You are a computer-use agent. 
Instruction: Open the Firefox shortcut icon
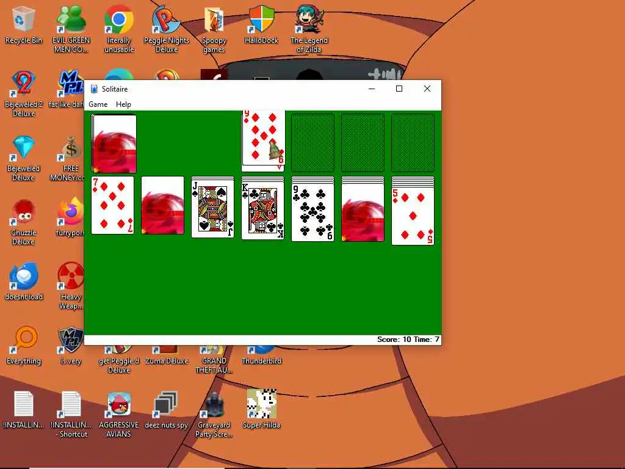[70, 217]
